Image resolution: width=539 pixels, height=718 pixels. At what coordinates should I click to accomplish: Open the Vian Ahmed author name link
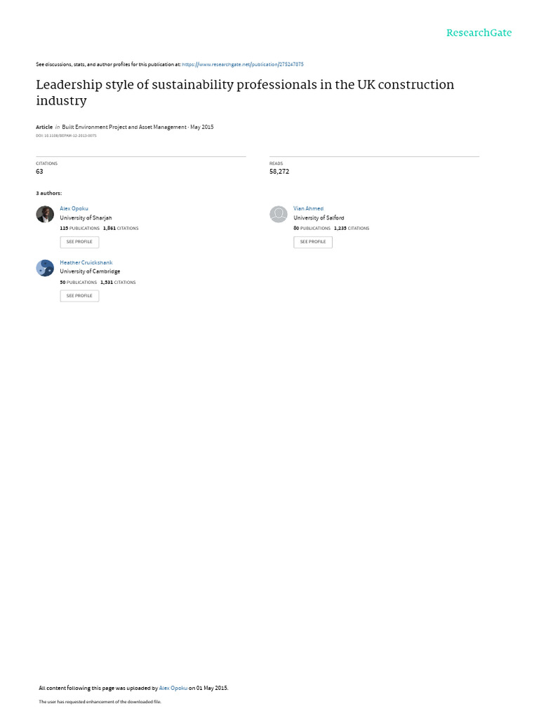point(308,208)
